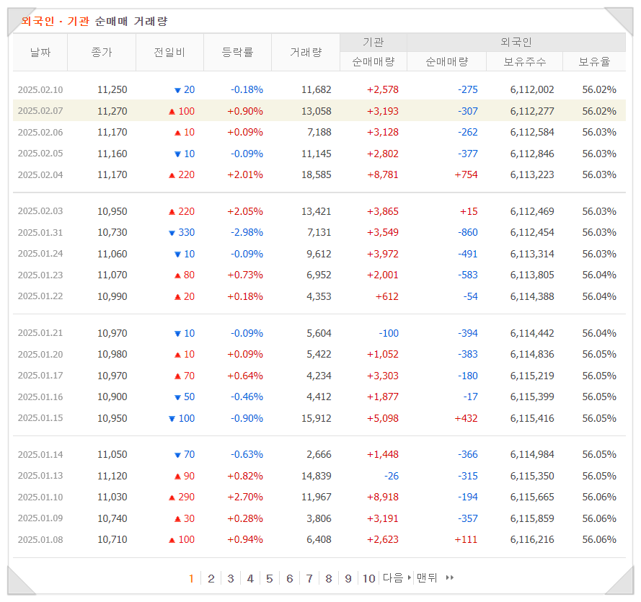The image size is (641, 602).
Task: Click foreign net value +111
Action: pos(466,539)
